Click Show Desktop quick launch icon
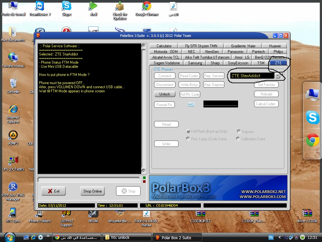The width and height of the screenshot is (322, 242). 26,237
